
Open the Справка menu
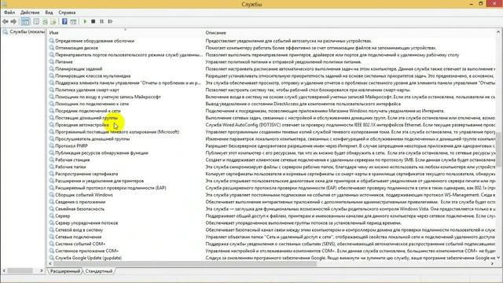coord(67,13)
